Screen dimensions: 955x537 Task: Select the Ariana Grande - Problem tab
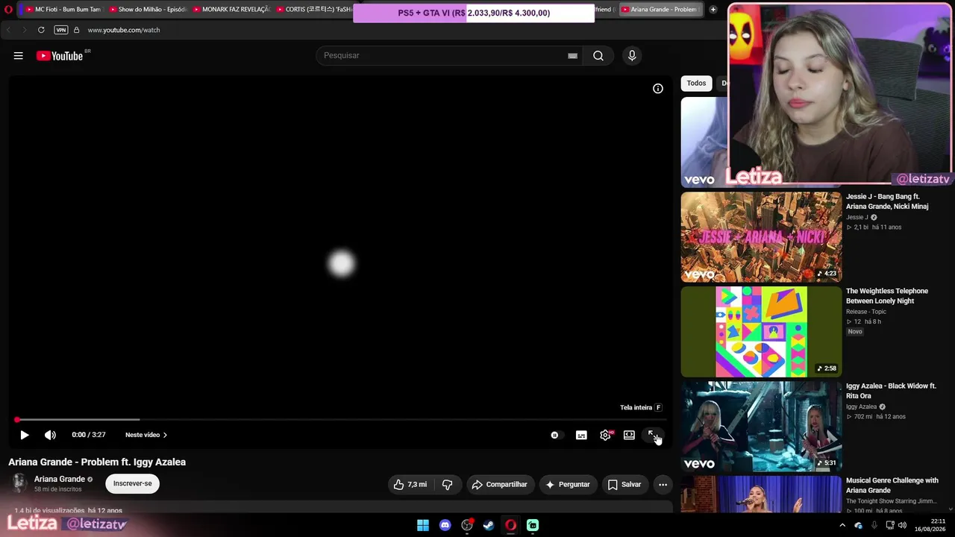click(x=660, y=10)
